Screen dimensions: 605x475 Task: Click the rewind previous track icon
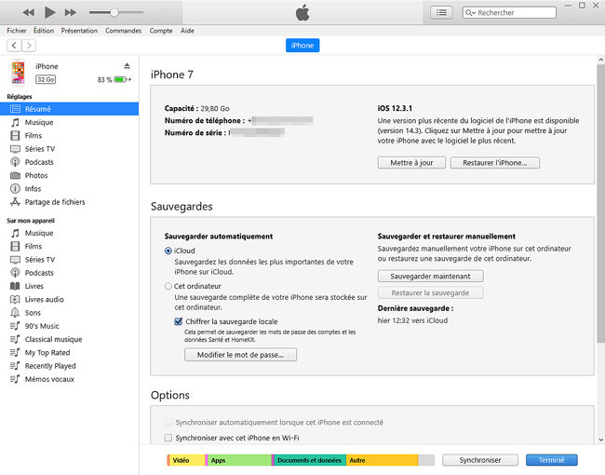coord(28,12)
